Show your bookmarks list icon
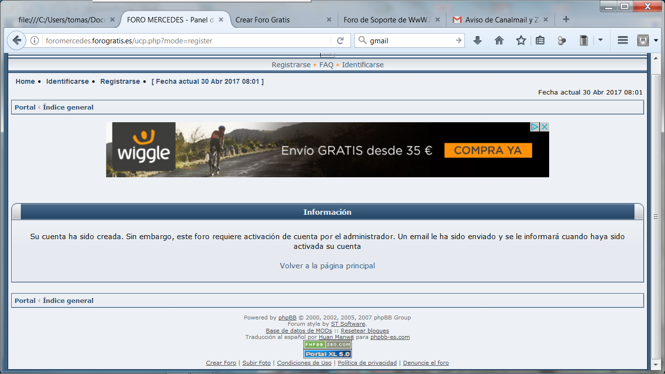Image resolution: width=665 pixels, height=374 pixels. pos(540,41)
